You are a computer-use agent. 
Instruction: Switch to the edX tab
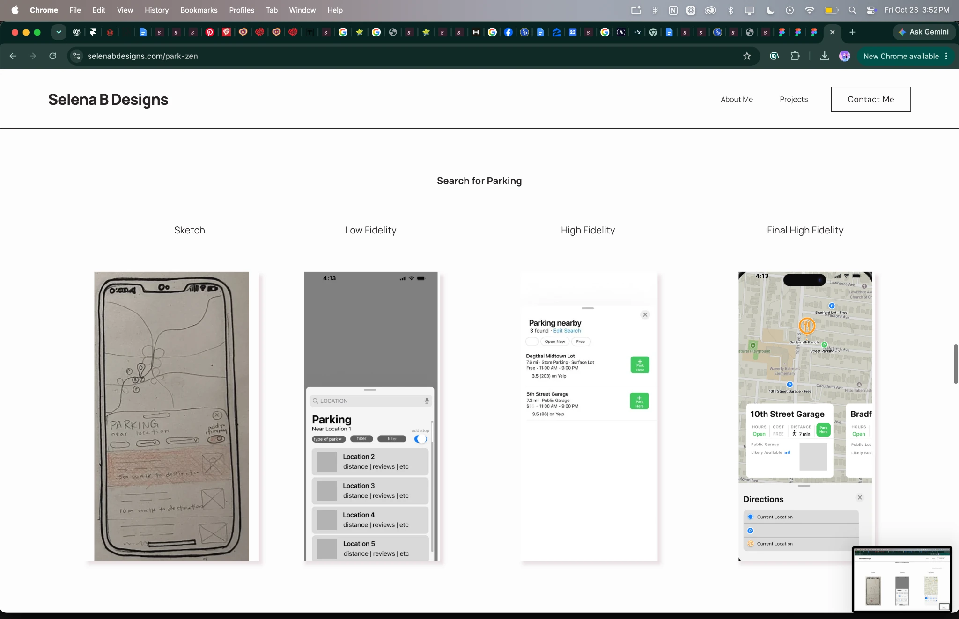coord(637,32)
